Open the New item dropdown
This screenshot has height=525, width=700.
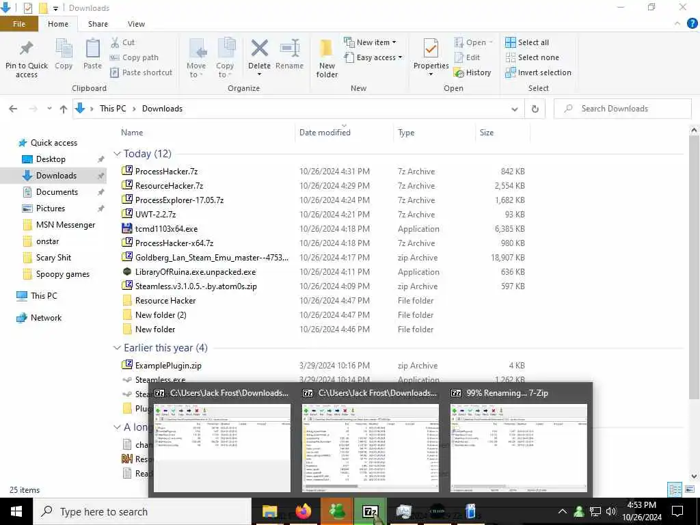pyautogui.click(x=370, y=42)
